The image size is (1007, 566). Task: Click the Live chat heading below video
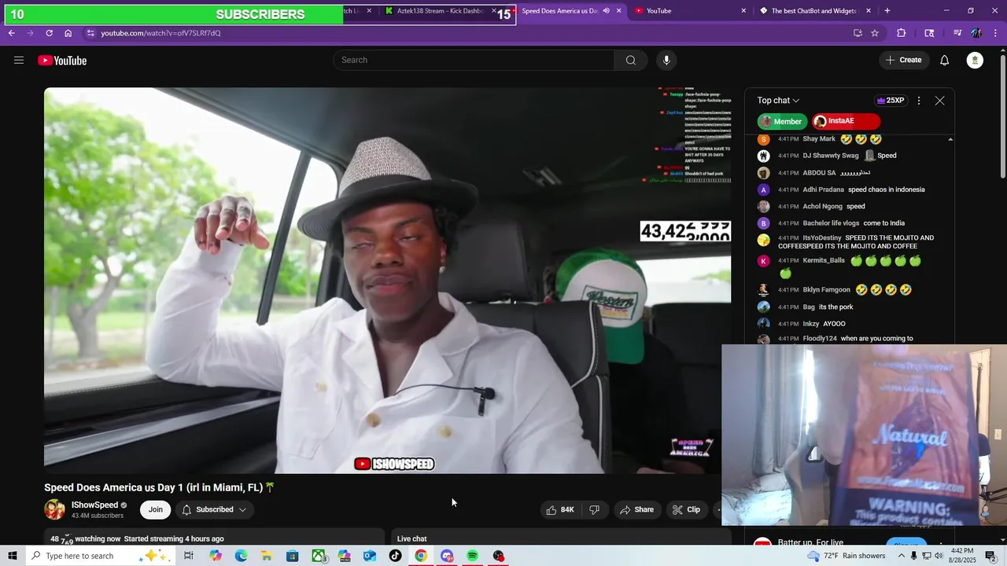[411, 538]
